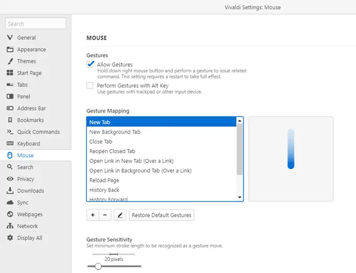Image resolution: width=356 pixels, height=273 pixels.
Task: Go to Themes settings
Action: point(26,61)
